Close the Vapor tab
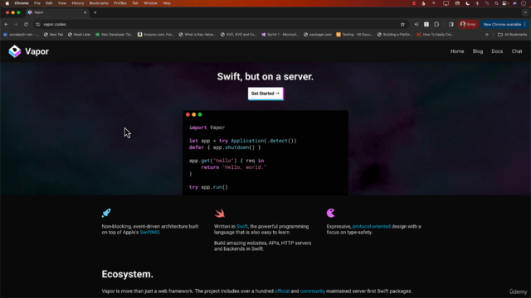The image size is (531, 298). pyautogui.click(x=85, y=12)
